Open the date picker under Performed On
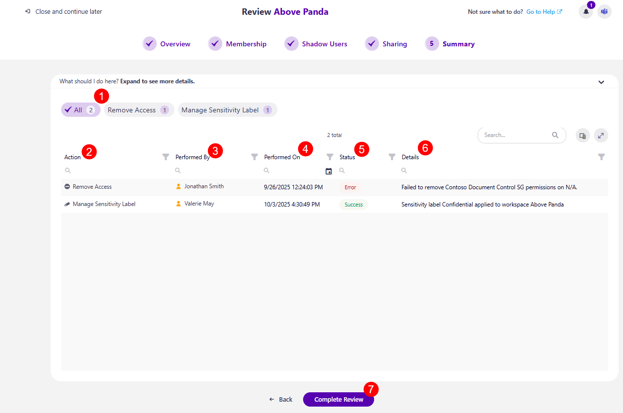Screen dimensions: 623x413 [329, 171]
